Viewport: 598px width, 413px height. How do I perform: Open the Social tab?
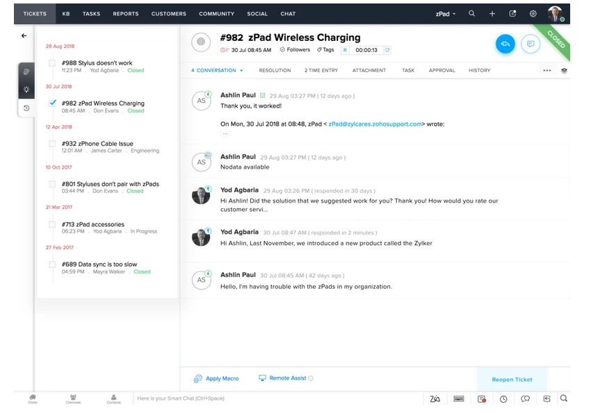tap(257, 14)
